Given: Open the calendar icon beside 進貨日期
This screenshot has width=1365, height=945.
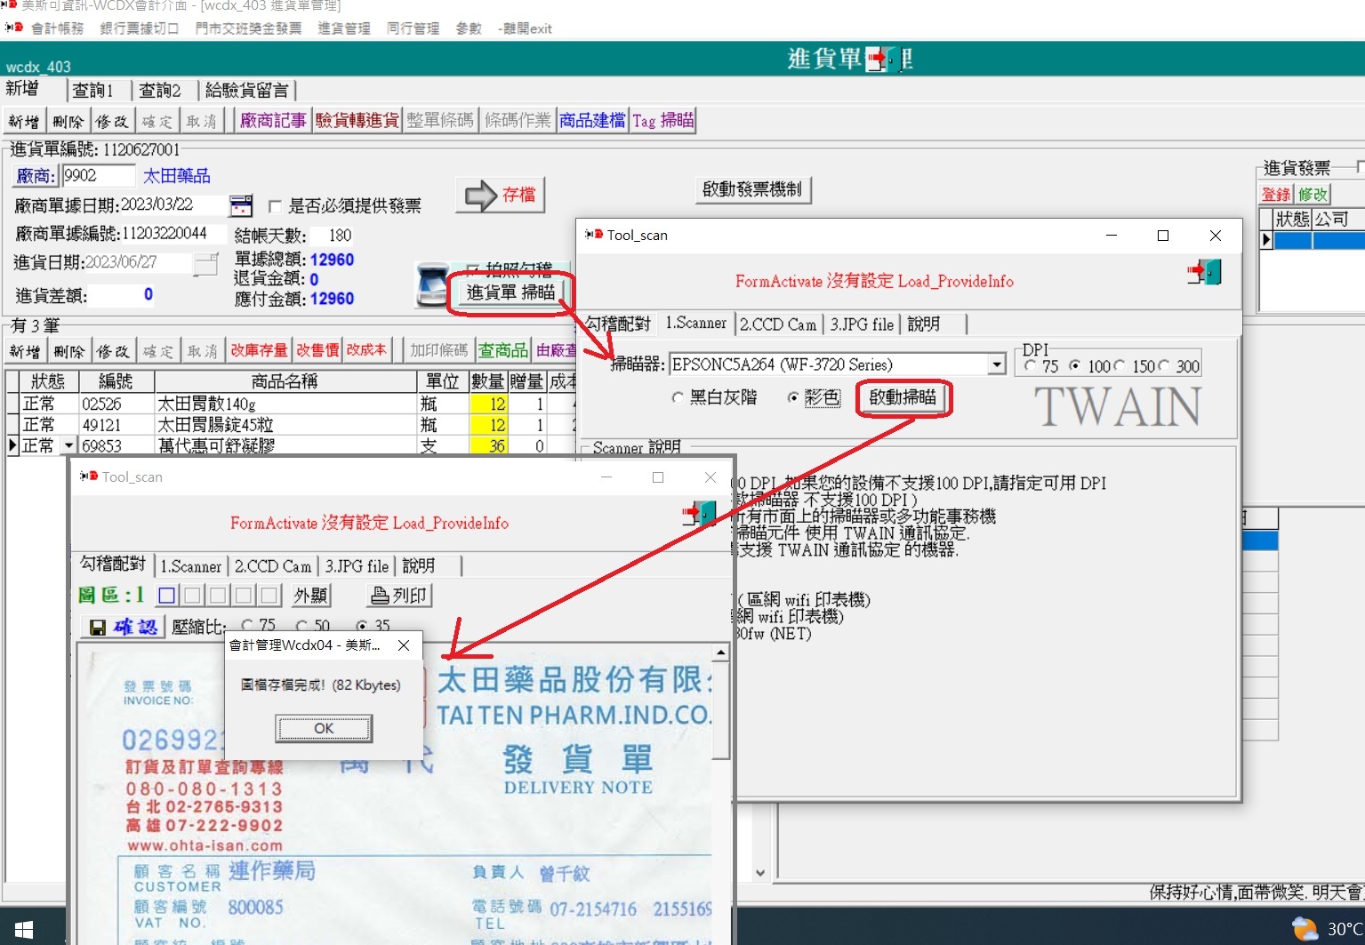Looking at the screenshot, I should (205, 263).
